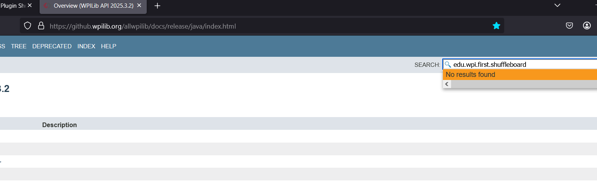Go to the DEPRECATED page
This screenshot has height=187, width=597.
coord(52,46)
